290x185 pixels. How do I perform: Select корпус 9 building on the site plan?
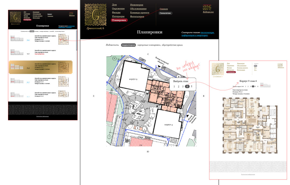tap(132, 79)
